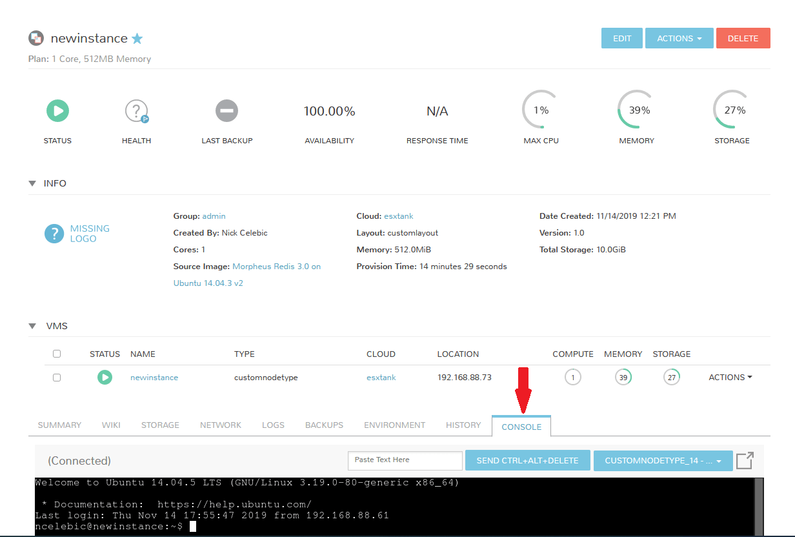Click the favorite star next to newinstance
Screen dimensions: 795x537
coord(137,39)
